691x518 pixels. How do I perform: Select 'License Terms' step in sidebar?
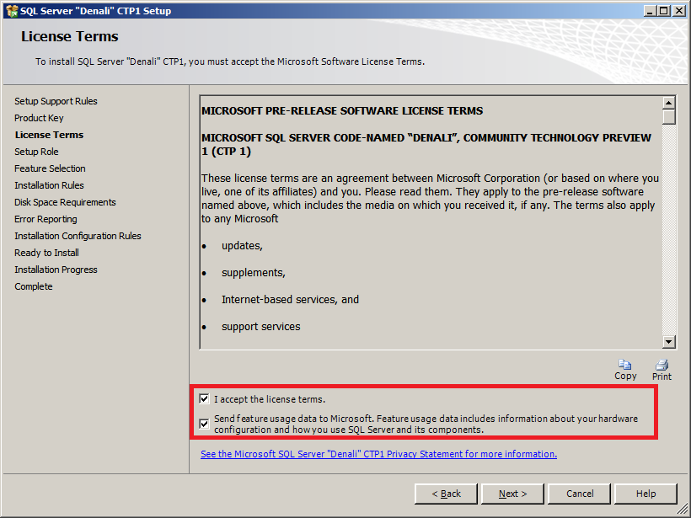pyautogui.click(x=50, y=135)
